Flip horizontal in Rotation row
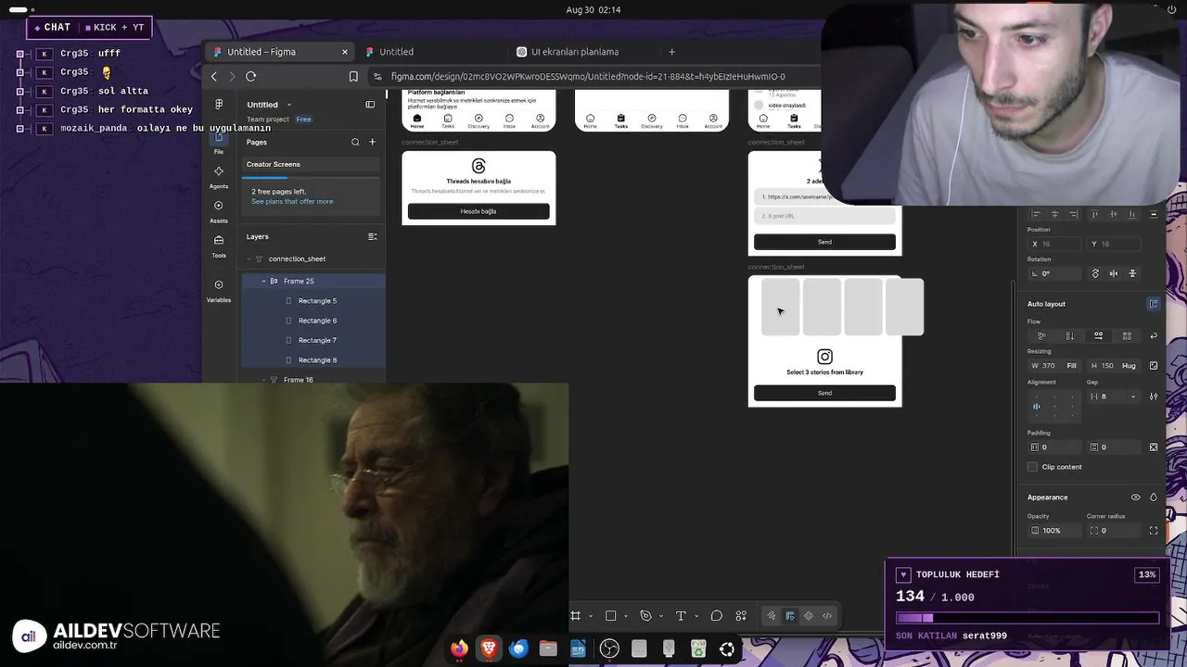1187x667 pixels. [1114, 273]
